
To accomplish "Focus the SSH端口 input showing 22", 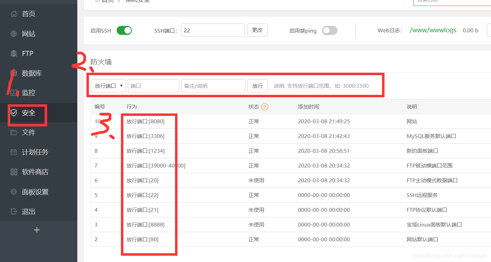I will click(213, 30).
